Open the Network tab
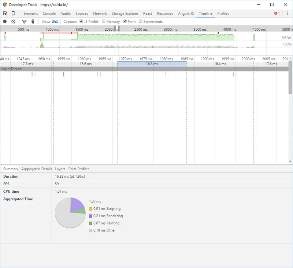Viewport: 293px width, 268px height. coord(100,14)
